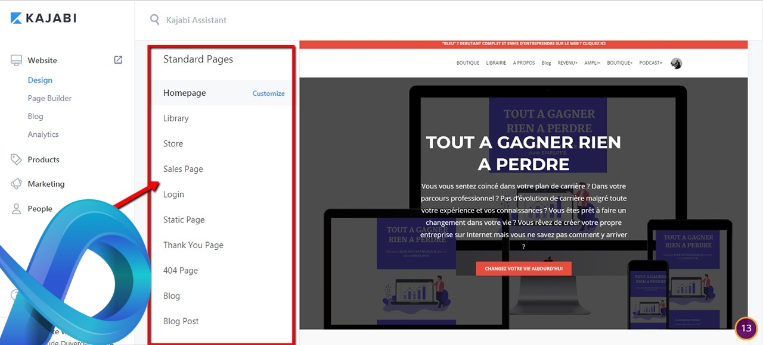Open the Marketing section
This screenshot has width=763, height=345.
pos(46,184)
